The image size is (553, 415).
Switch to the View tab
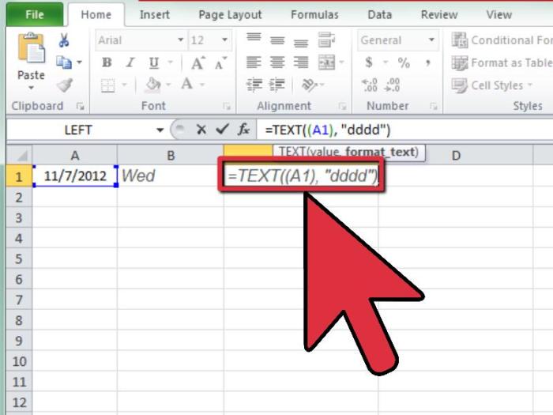tap(498, 14)
